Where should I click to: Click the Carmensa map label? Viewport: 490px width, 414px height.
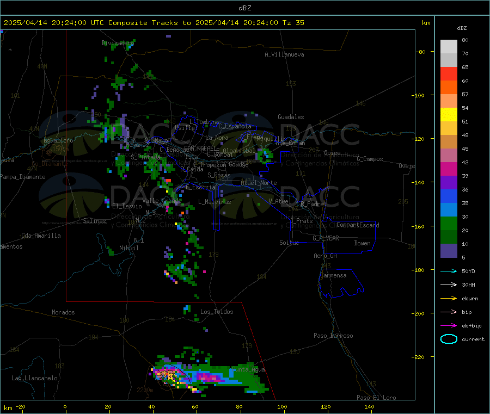[333, 275]
